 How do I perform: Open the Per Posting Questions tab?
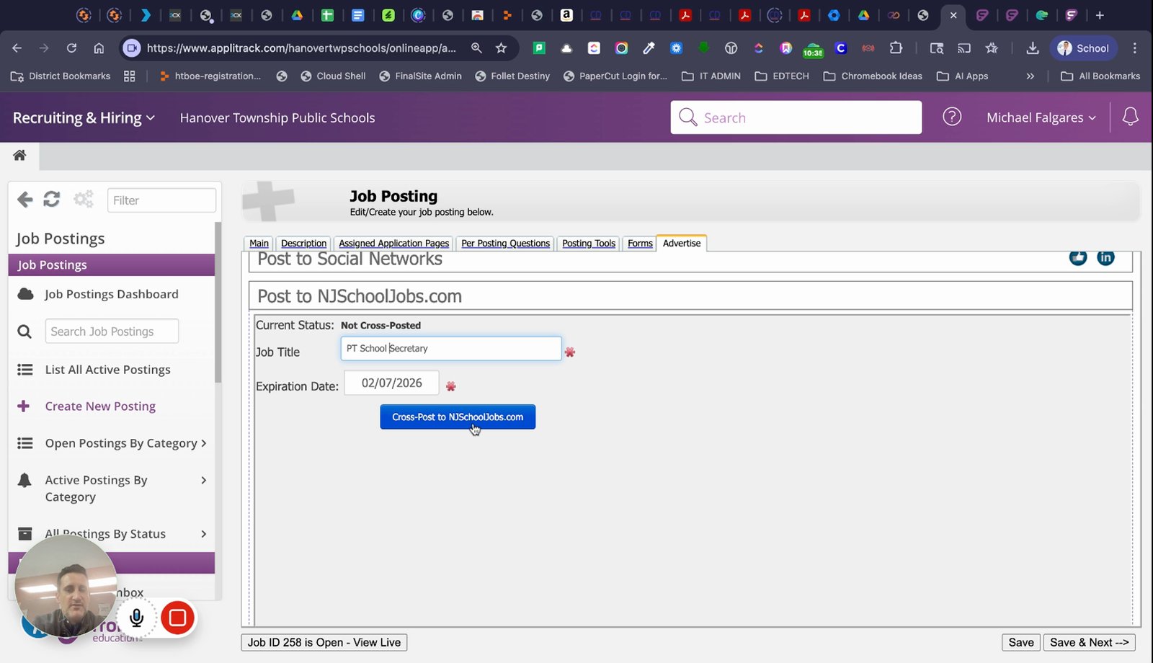click(x=505, y=244)
